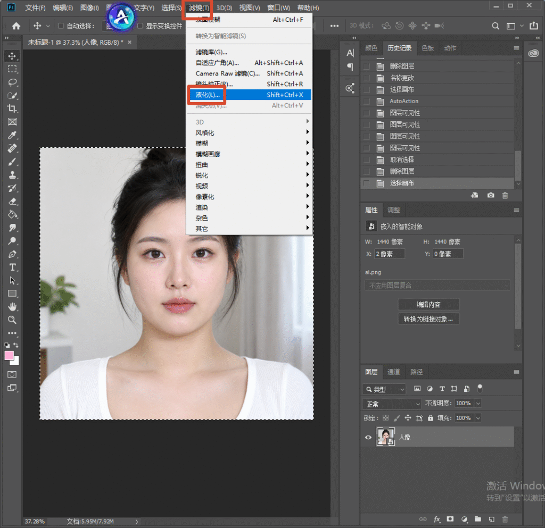Switch to the 色板 tab

428,48
